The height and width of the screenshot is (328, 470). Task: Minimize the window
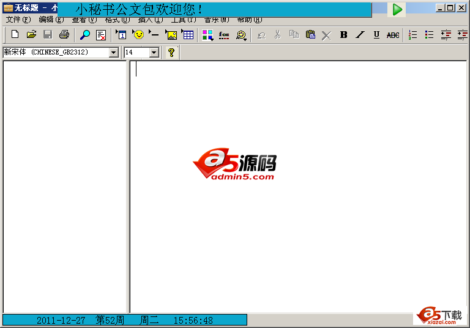(x=440, y=8)
